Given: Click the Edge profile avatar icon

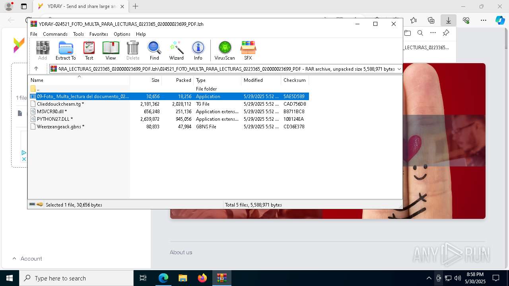Looking at the screenshot, I should point(9,6).
